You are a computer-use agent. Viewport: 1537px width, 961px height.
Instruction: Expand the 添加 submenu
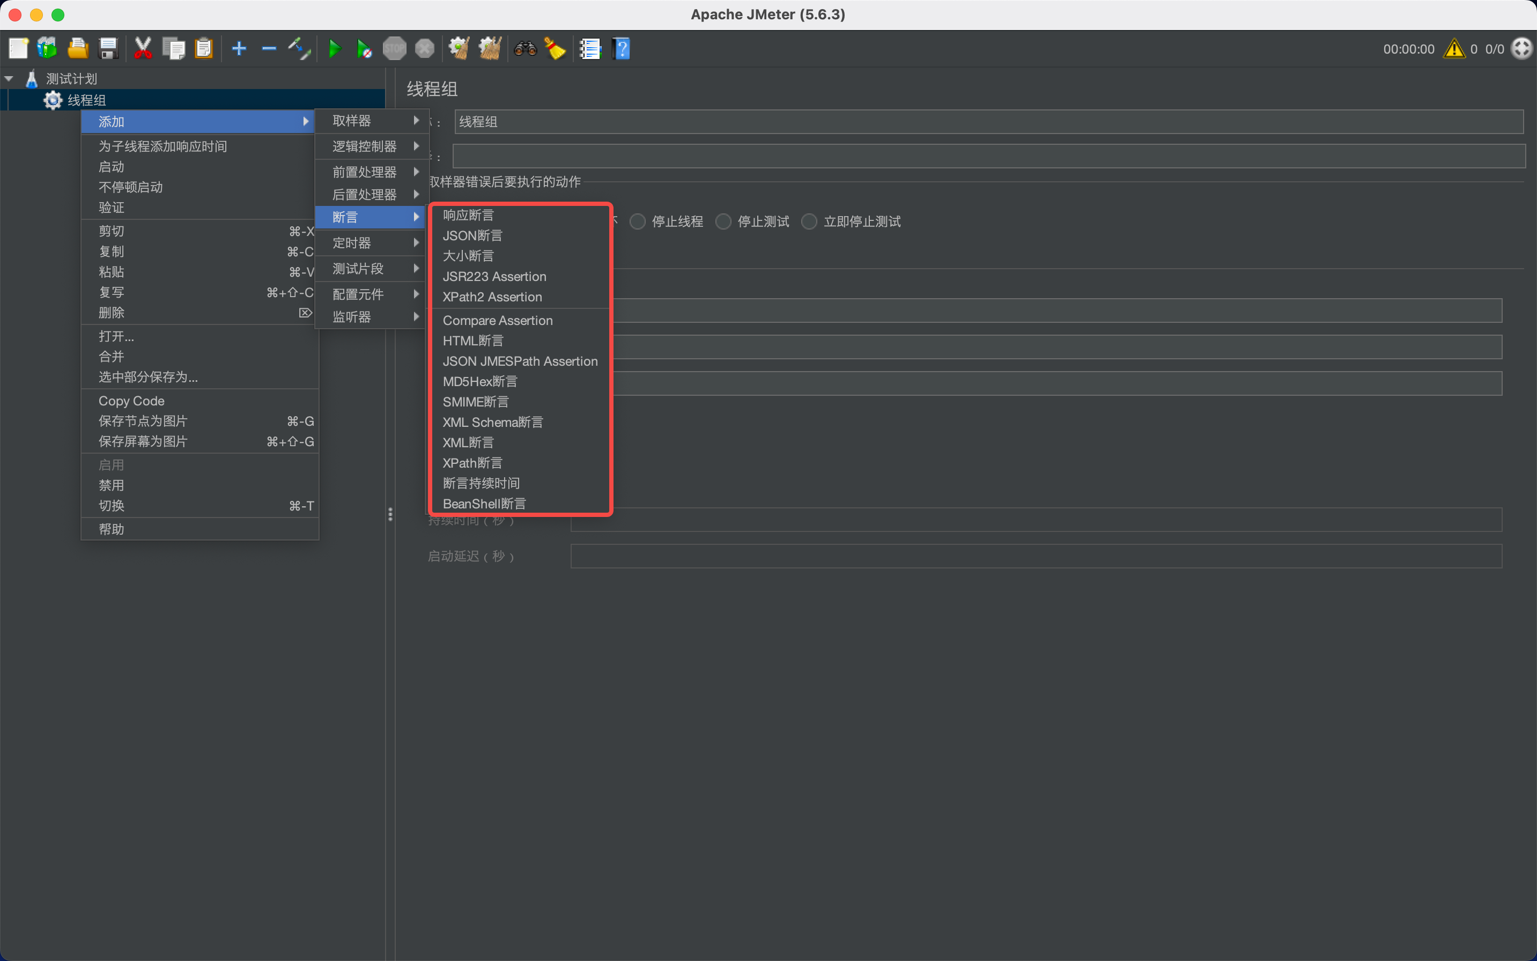[198, 121]
